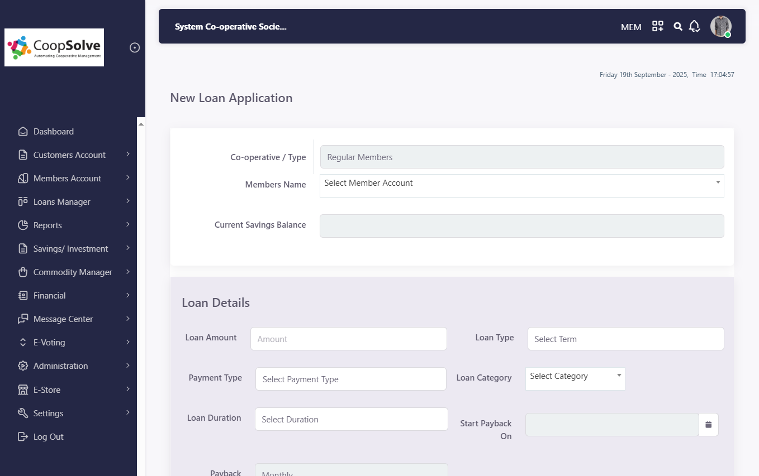Open the Administration menu item
The width and height of the screenshot is (759, 476).
click(x=60, y=366)
